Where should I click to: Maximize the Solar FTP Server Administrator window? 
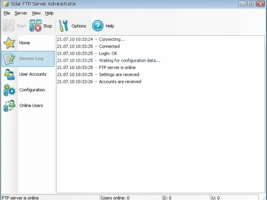click(x=251, y=4)
